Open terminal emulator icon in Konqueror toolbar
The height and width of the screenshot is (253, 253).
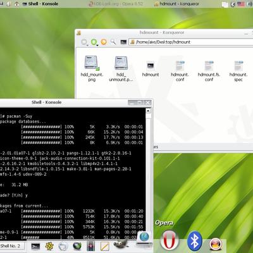[123, 42]
